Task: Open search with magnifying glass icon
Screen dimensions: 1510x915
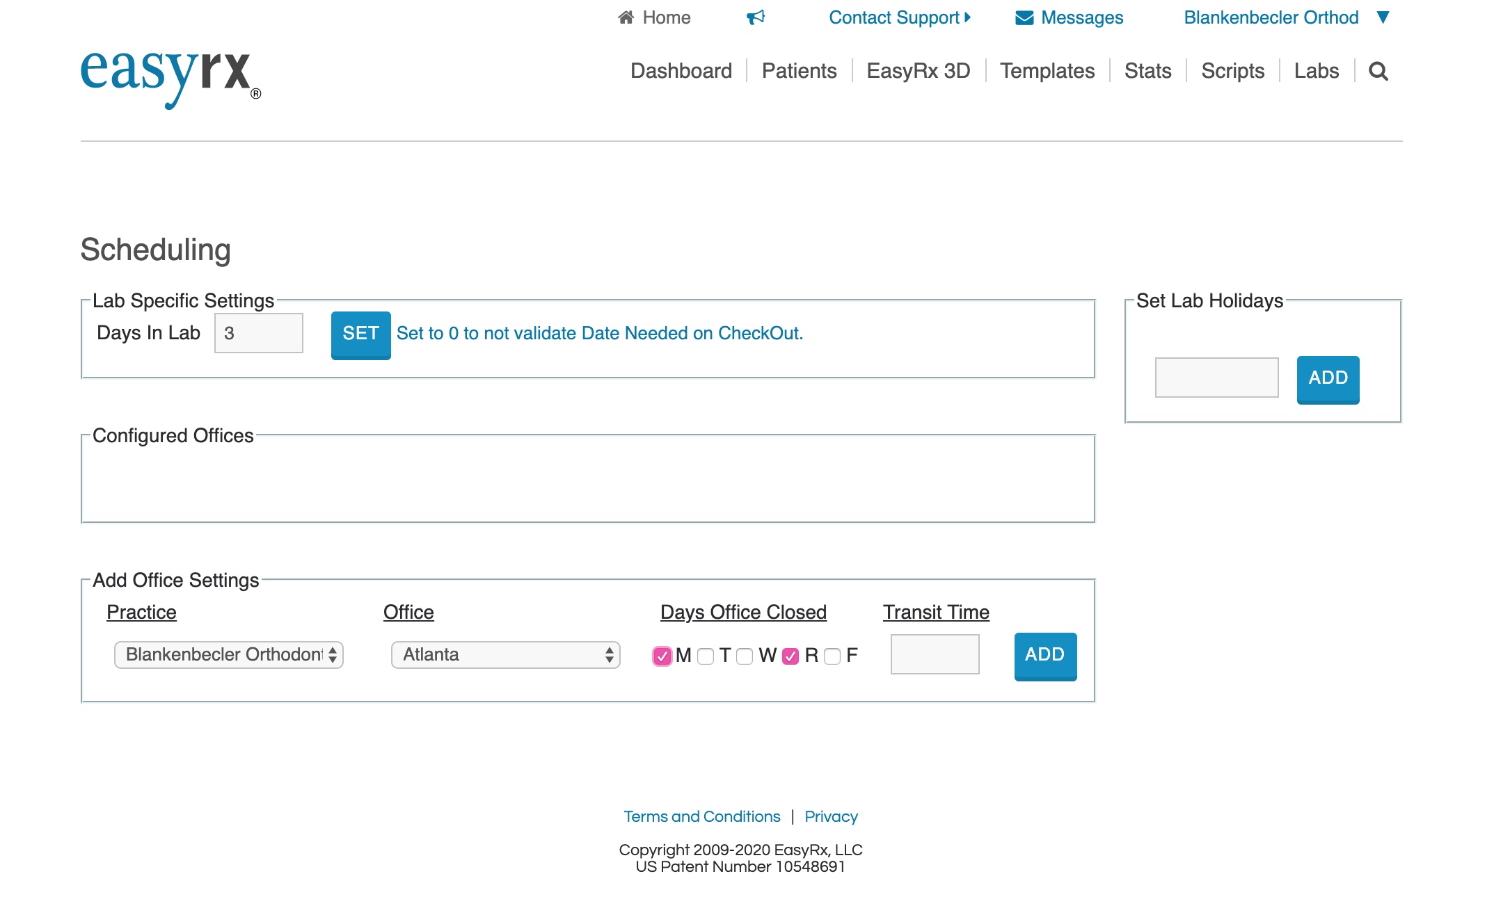Action: (x=1378, y=71)
